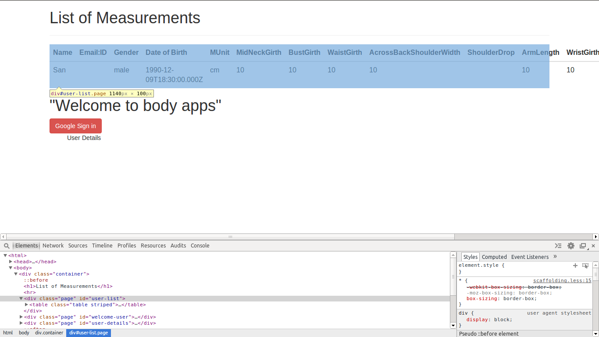The width and height of the screenshot is (599, 337).
Task: Click the Gender column header
Action: [x=126, y=53]
